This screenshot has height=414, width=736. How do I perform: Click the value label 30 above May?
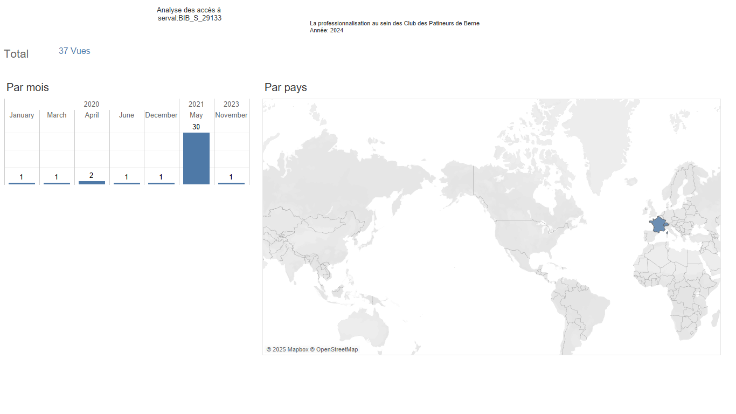196,127
